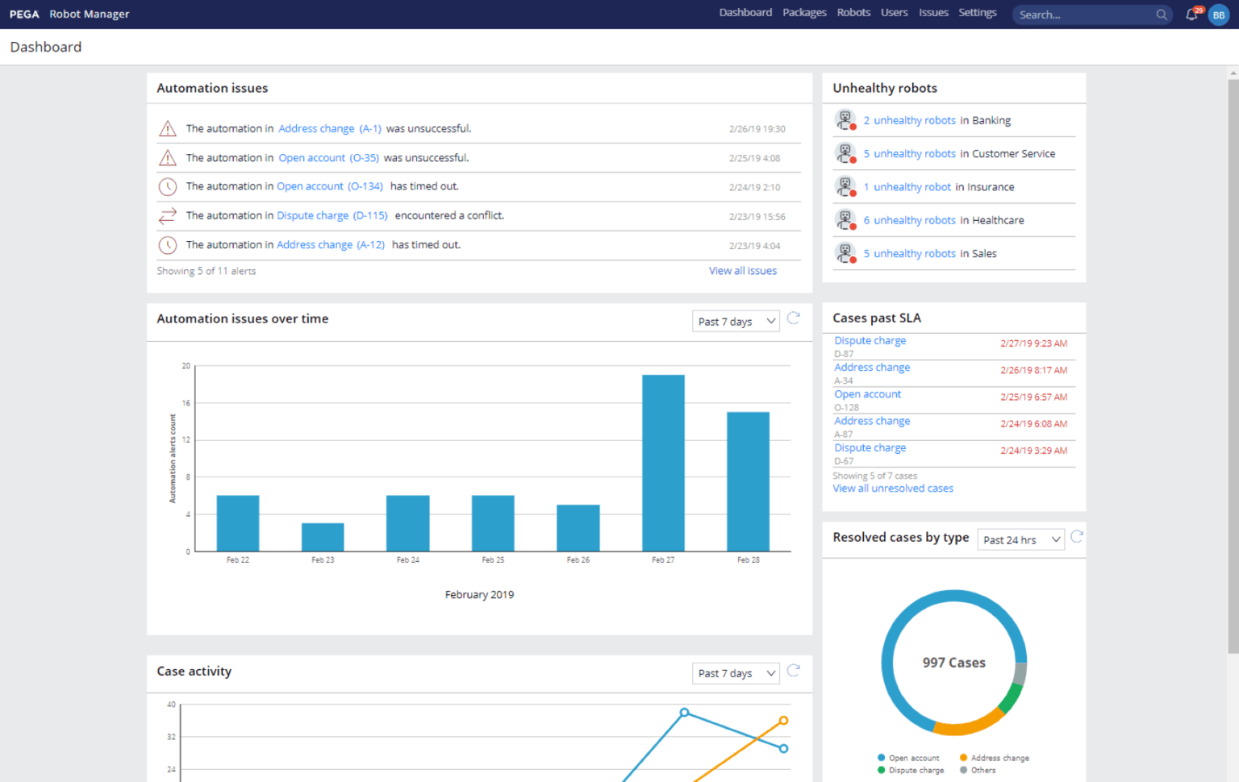
Task: Click the View all issues link
Action: click(x=742, y=271)
